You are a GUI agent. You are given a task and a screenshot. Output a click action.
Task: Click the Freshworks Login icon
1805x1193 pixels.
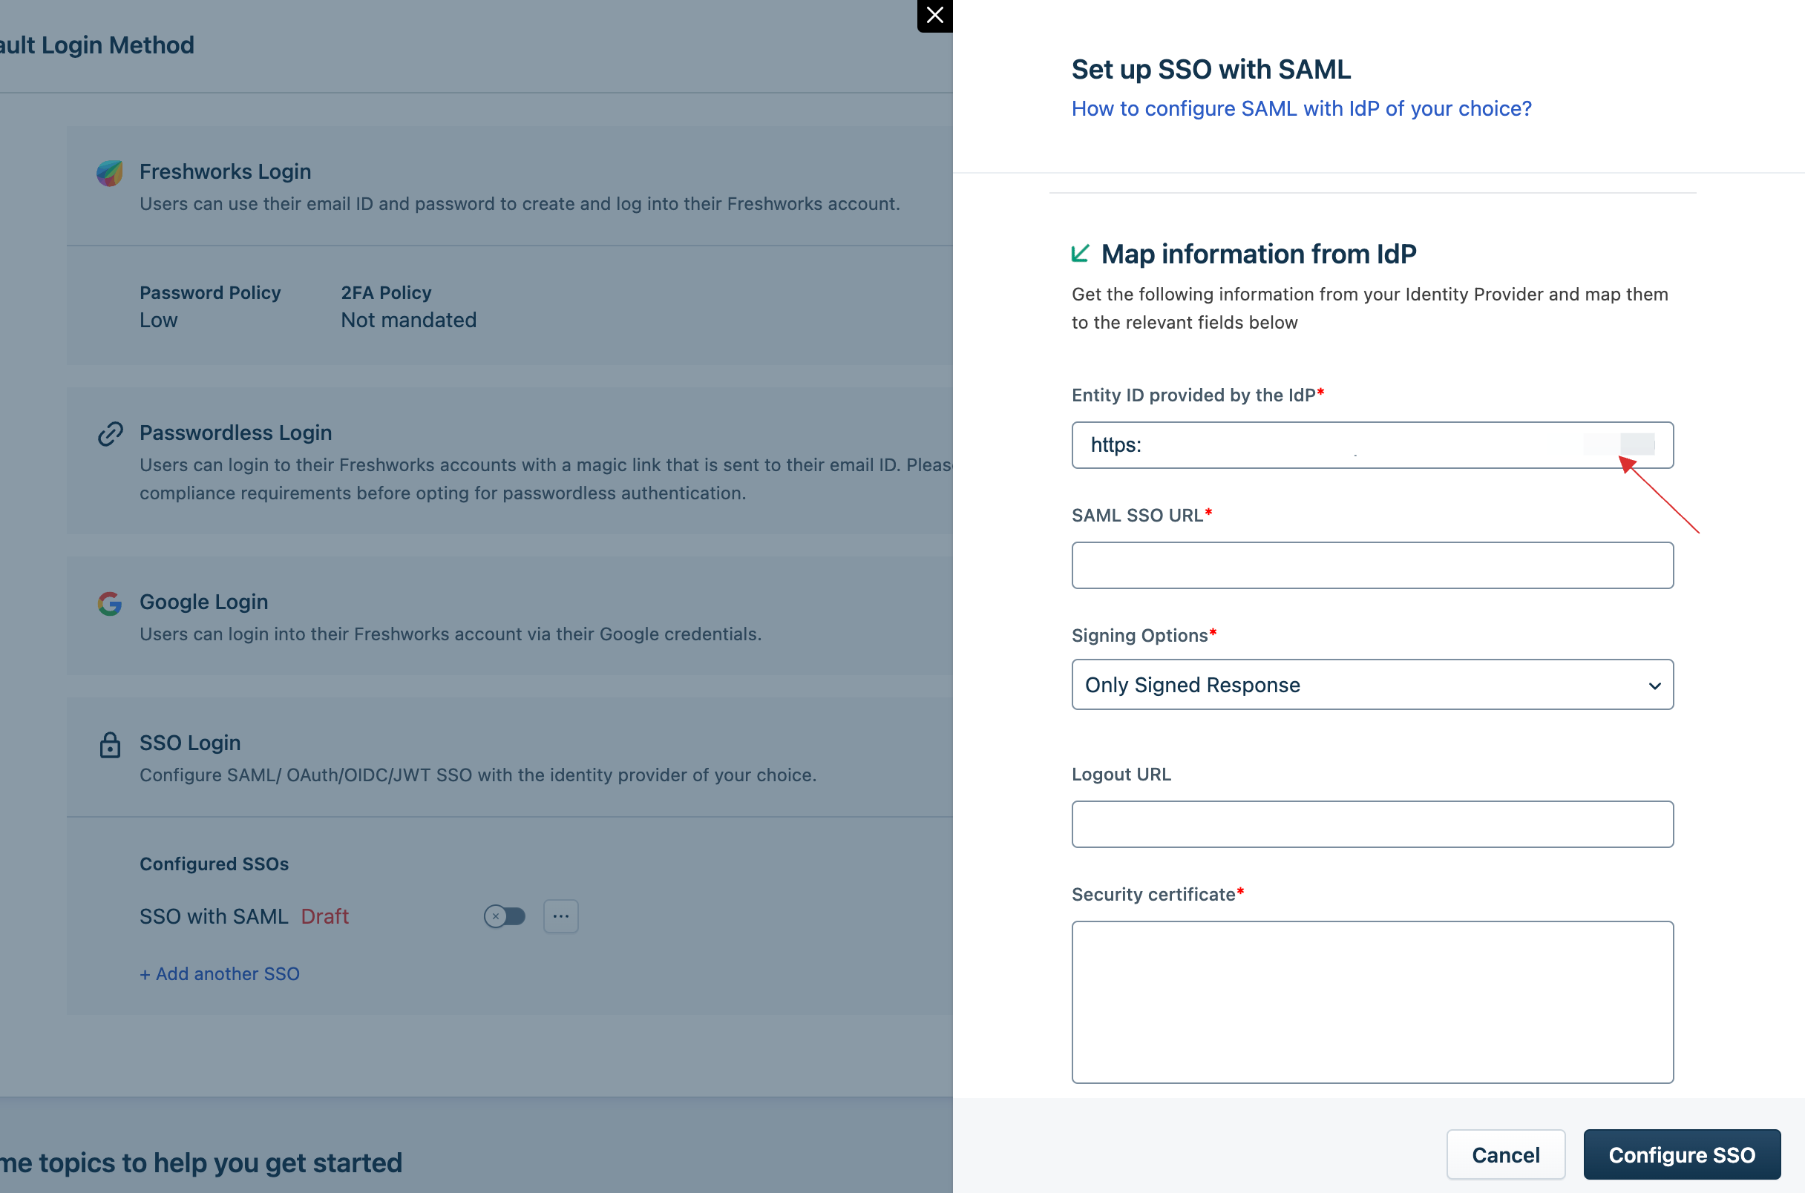pyautogui.click(x=111, y=171)
